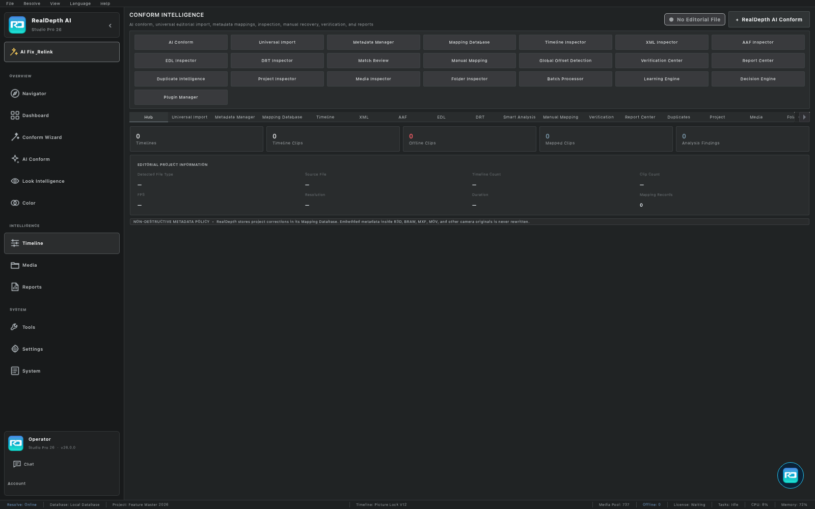Open the Batch Processor button
Screen dimensions: 815x509
(x=565, y=79)
